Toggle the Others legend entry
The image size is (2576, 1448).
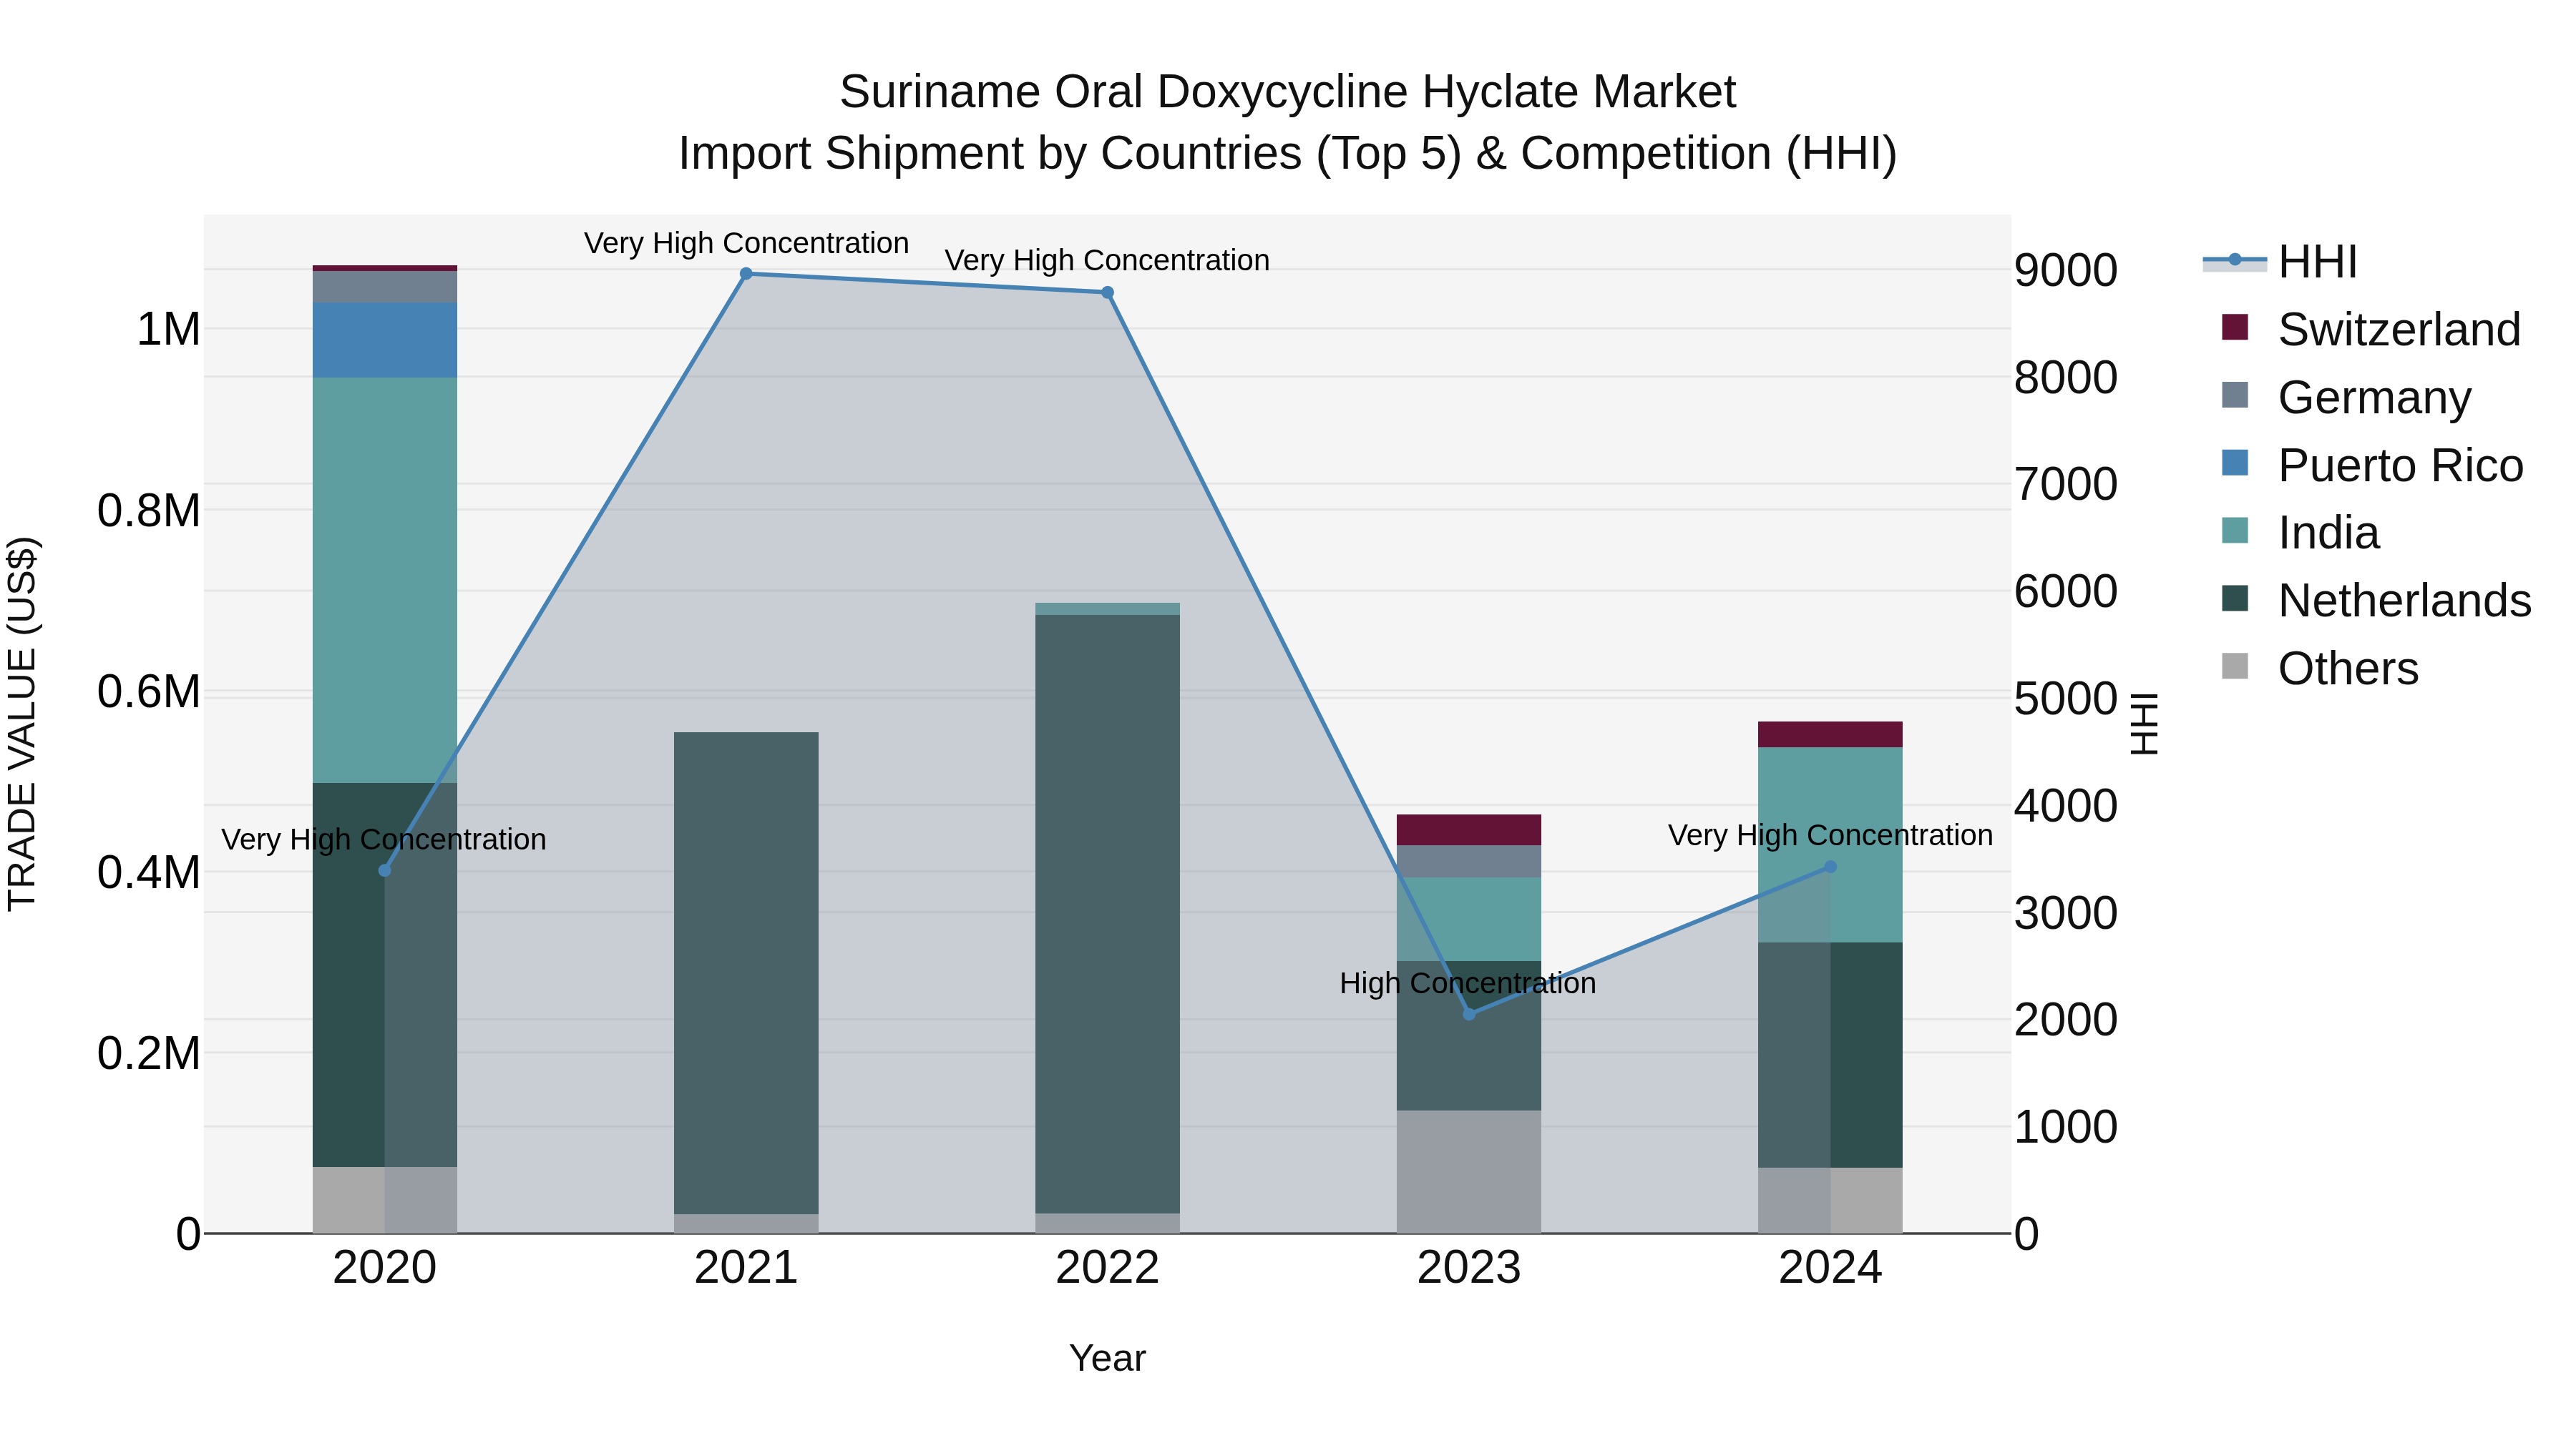click(x=2320, y=669)
